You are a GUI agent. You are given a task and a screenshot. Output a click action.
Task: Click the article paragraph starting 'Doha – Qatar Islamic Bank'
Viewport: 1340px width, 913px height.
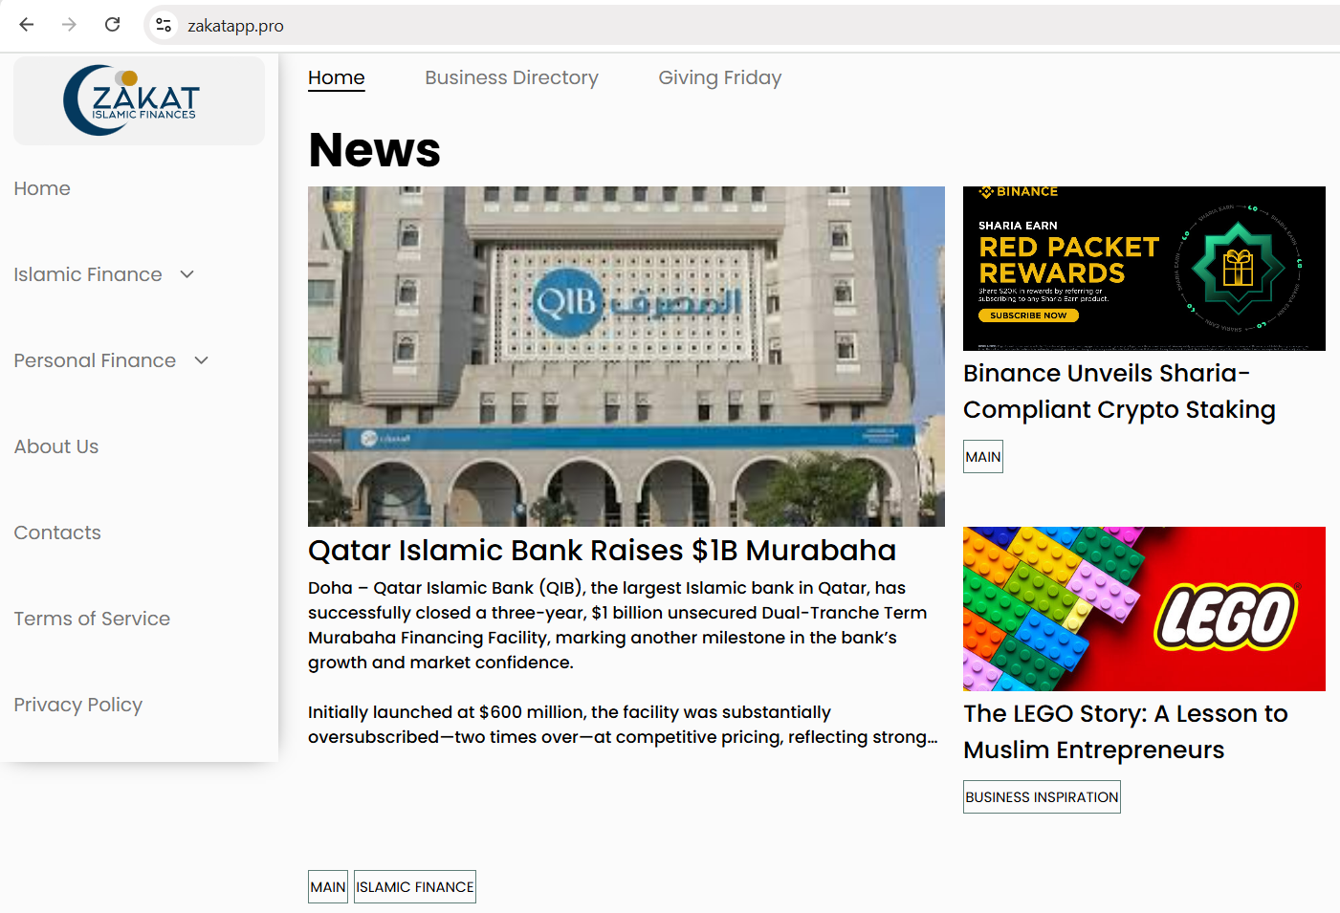pos(618,625)
